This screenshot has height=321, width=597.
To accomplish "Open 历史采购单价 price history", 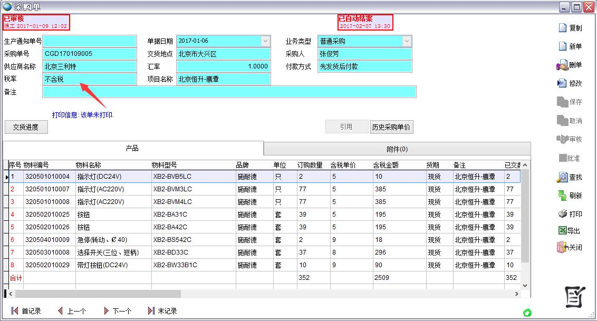I will coord(391,127).
